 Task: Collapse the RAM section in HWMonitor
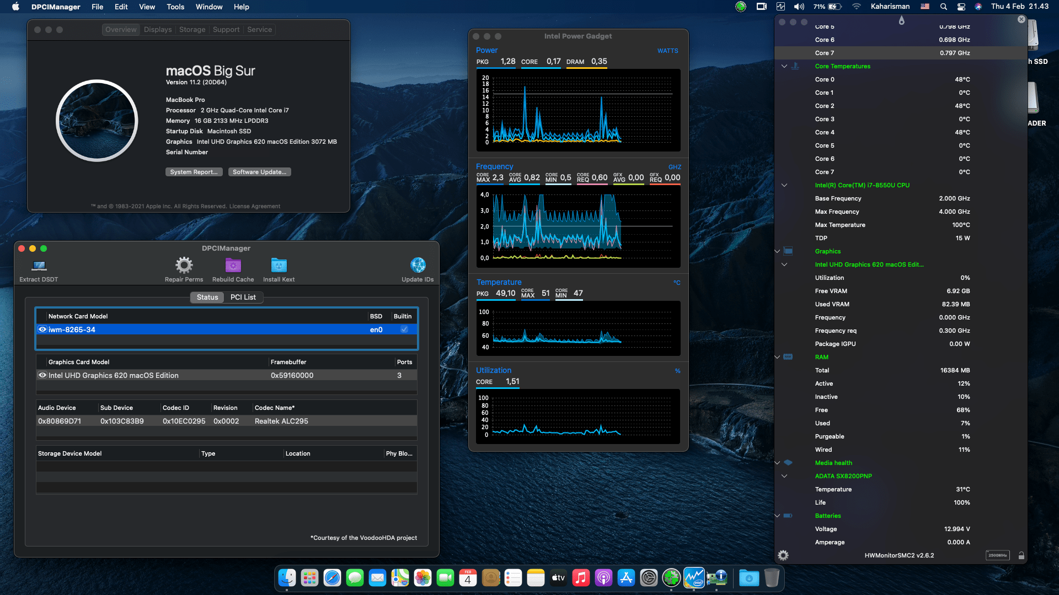777,356
